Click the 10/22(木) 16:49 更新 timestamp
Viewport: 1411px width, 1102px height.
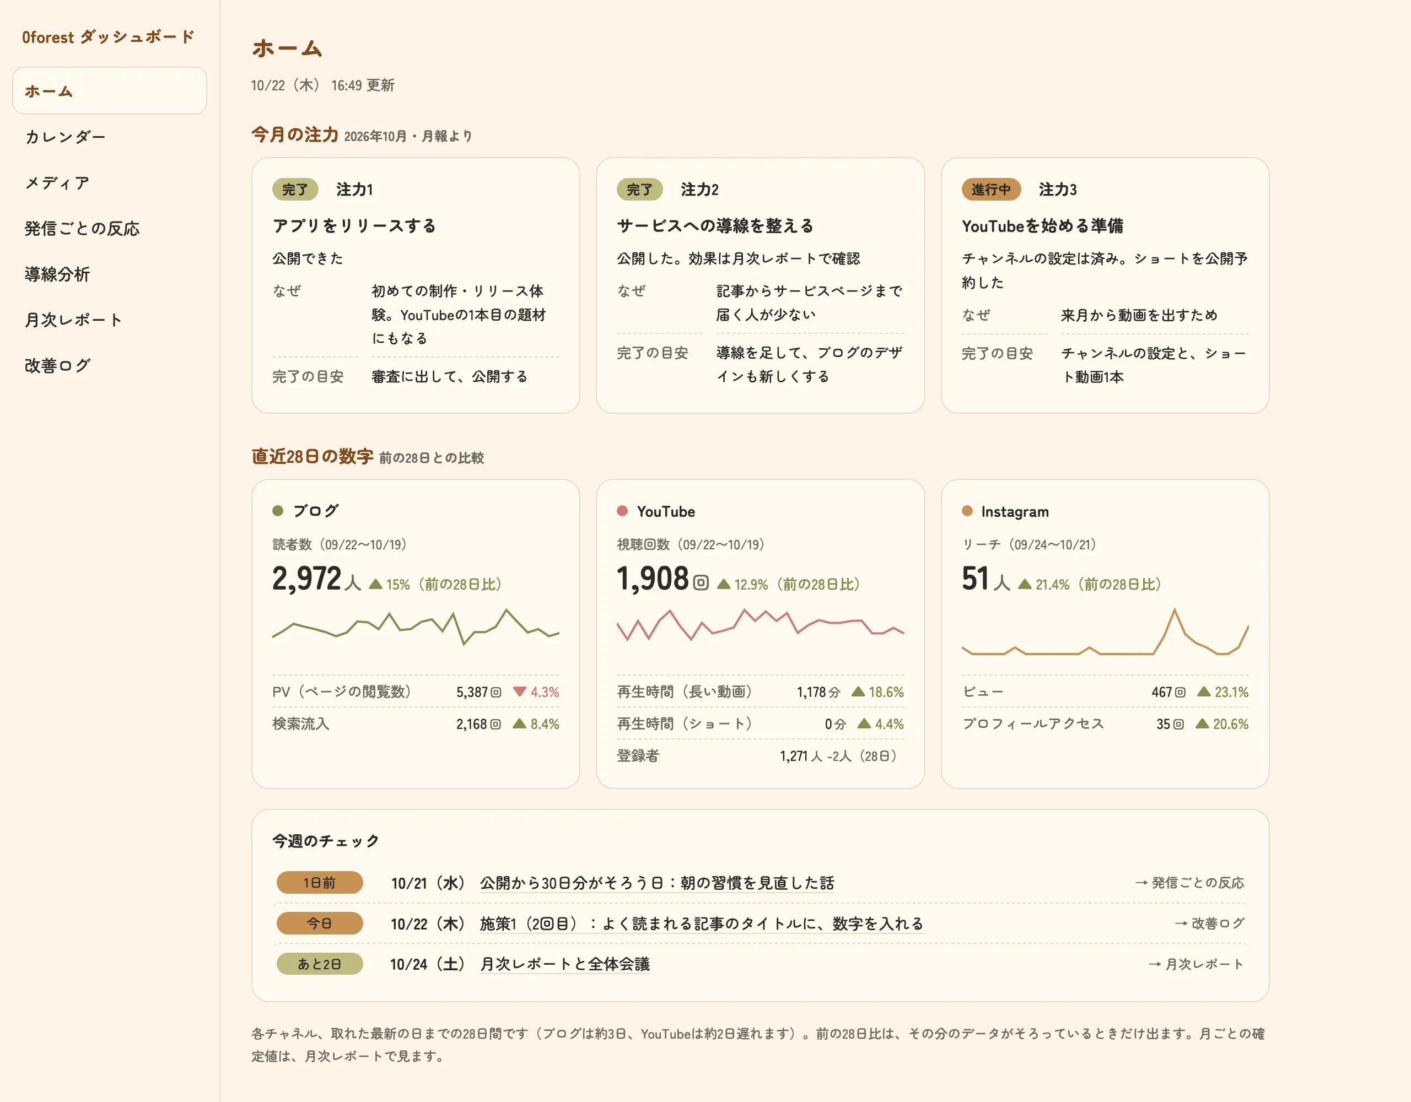click(x=322, y=85)
